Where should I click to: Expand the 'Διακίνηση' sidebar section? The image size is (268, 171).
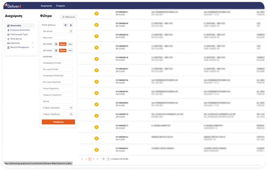[x=33, y=43]
